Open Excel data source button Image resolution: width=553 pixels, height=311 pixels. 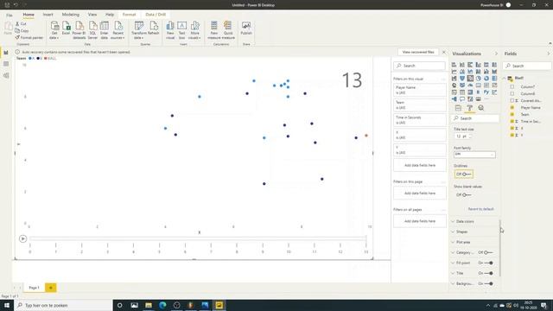[x=66, y=29]
